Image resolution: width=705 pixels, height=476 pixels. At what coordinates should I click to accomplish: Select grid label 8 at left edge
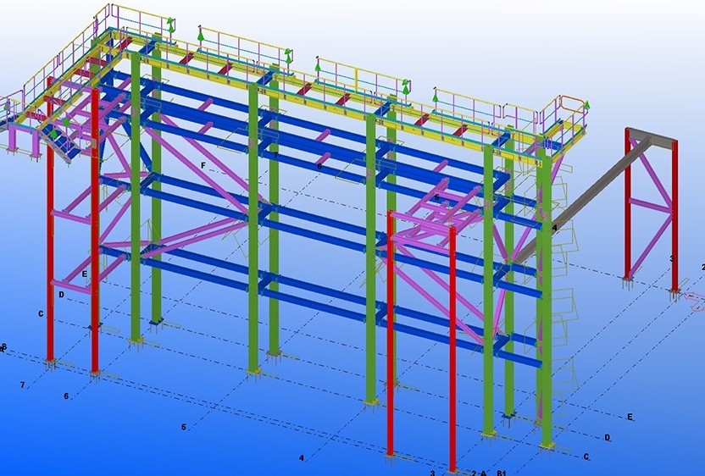4,347
